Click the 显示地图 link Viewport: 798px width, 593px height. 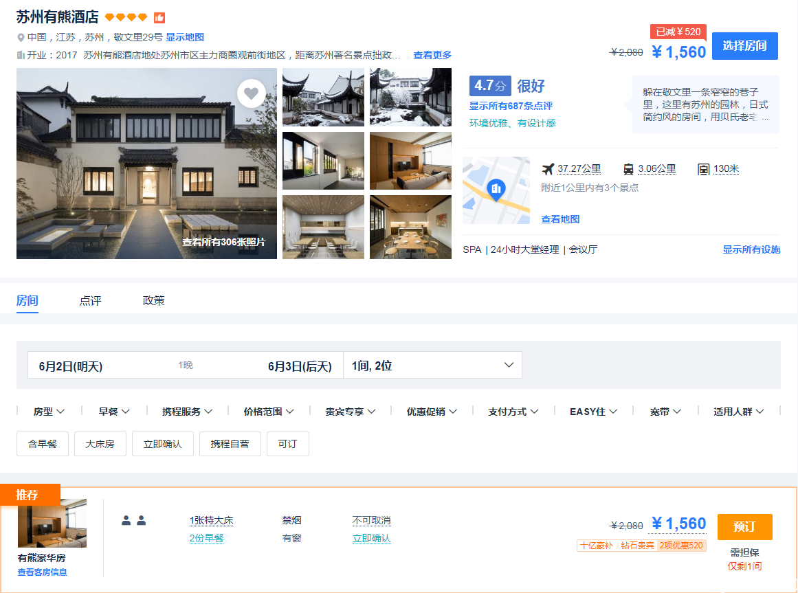click(x=185, y=37)
